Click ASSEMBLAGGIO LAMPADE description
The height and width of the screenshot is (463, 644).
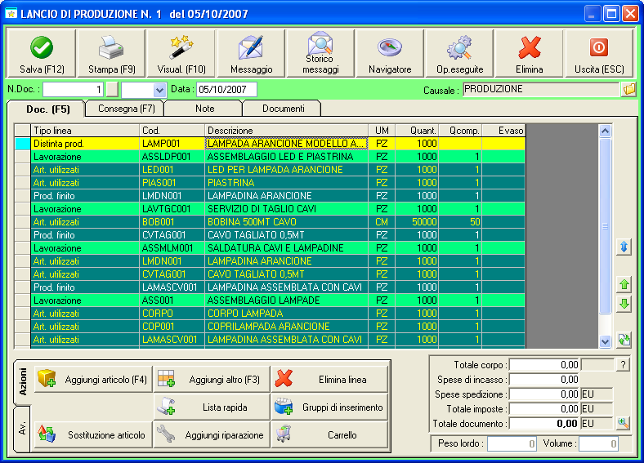286,300
